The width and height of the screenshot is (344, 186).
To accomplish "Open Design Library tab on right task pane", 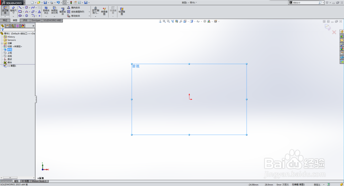I will pos(342,36).
